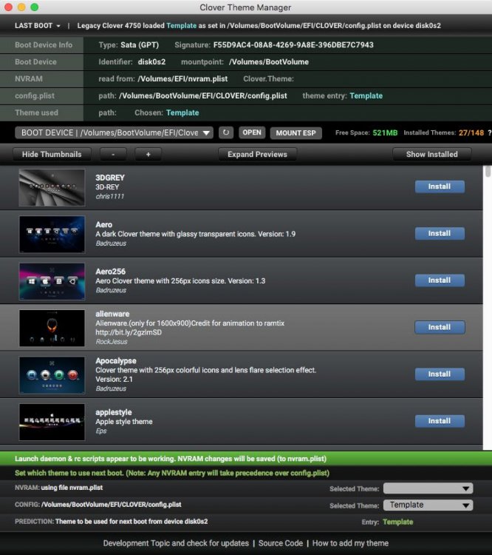Viewport: 492px width, 555px height.
Task: Open the LAST BOOT dropdown menu
Action: [x=38, y=25]
